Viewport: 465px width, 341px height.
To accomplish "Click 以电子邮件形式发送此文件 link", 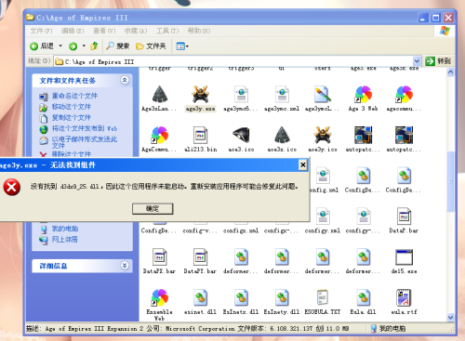I will click(85, 142).
